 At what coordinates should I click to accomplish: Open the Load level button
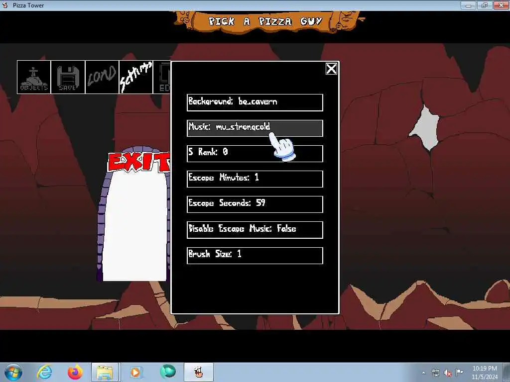tap(102, 77)
